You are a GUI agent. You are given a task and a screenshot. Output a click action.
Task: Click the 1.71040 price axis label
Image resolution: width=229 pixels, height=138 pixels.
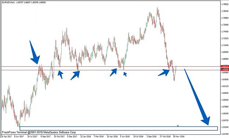point(225,45)
